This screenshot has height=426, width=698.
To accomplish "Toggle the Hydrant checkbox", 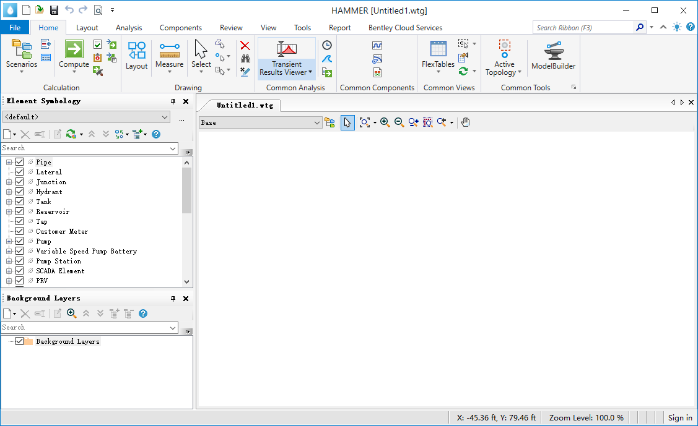I will (x=20, y=192).
